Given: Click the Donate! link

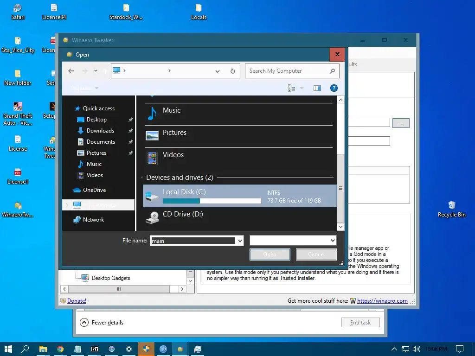Looking at the screenshot, I should point(77,300).
